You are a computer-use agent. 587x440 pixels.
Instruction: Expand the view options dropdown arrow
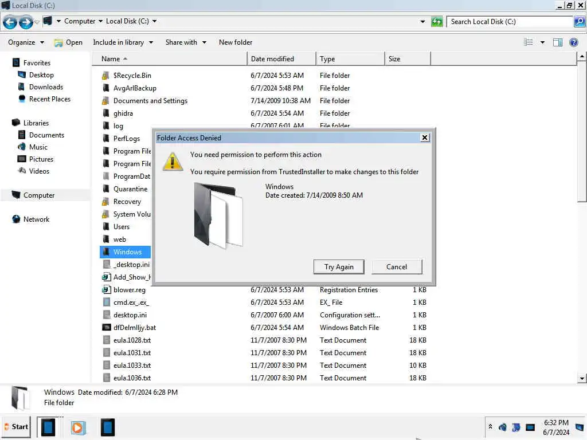coord(542,42)
